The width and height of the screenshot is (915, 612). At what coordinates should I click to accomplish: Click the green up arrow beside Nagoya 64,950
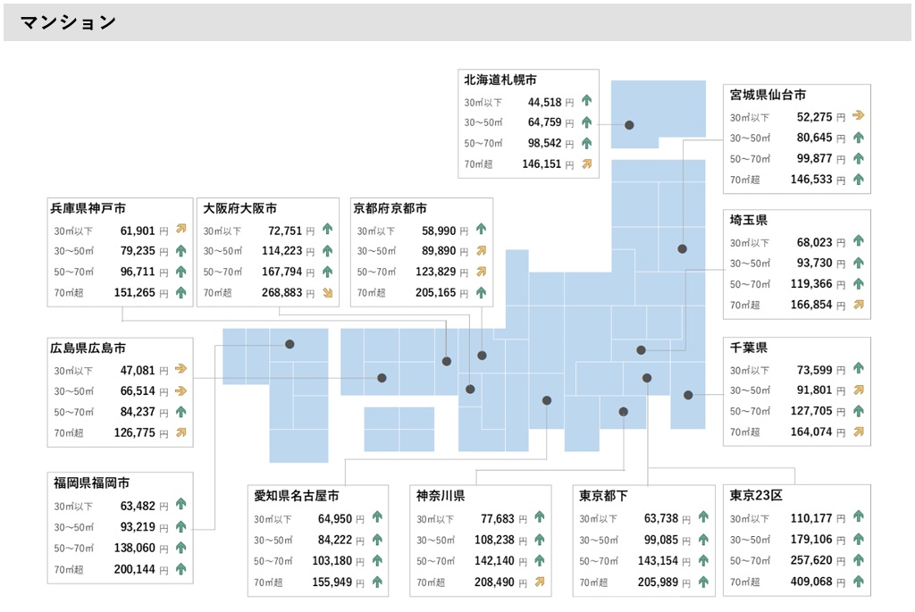[376, 517]
